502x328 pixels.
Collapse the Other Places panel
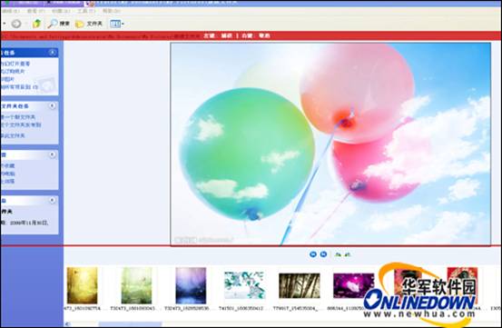pyautogui.click(x=52, y=154)
